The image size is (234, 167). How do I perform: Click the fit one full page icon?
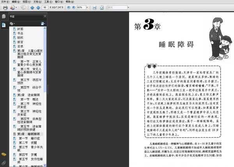pos(102,7)
